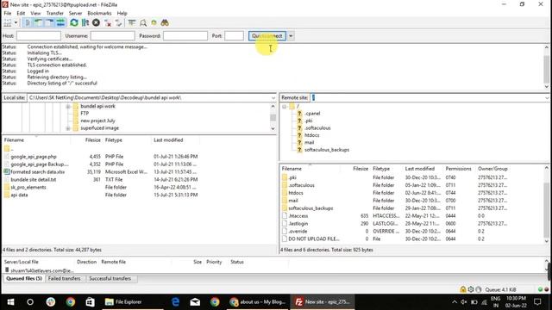Select formated search data.xlsx file

point(37,172)
